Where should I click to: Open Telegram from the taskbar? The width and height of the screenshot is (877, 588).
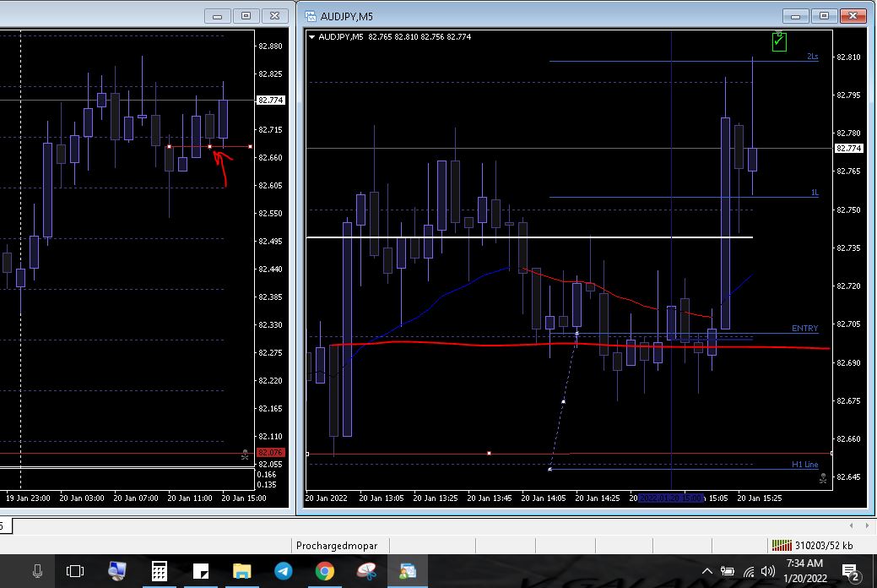tap(283, 572)
